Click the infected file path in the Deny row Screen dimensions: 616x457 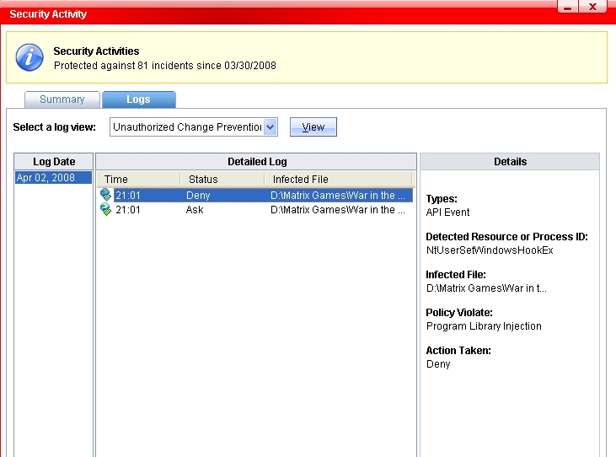click(337, 196)
